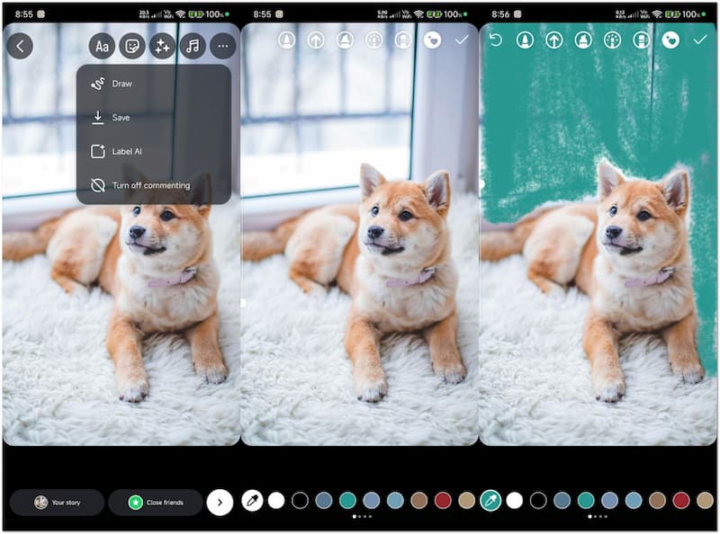720x534 pixels.
Task: Tap the white forward arrow share button
Action: (x=220, y=503)
